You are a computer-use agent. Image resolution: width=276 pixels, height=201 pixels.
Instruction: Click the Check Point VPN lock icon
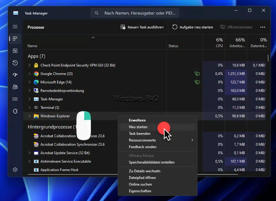[x=36, y=65]
